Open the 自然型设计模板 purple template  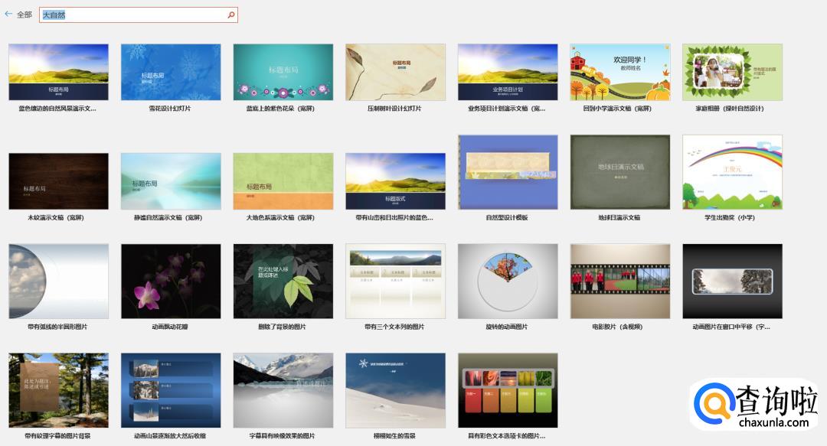coord(508,172)
